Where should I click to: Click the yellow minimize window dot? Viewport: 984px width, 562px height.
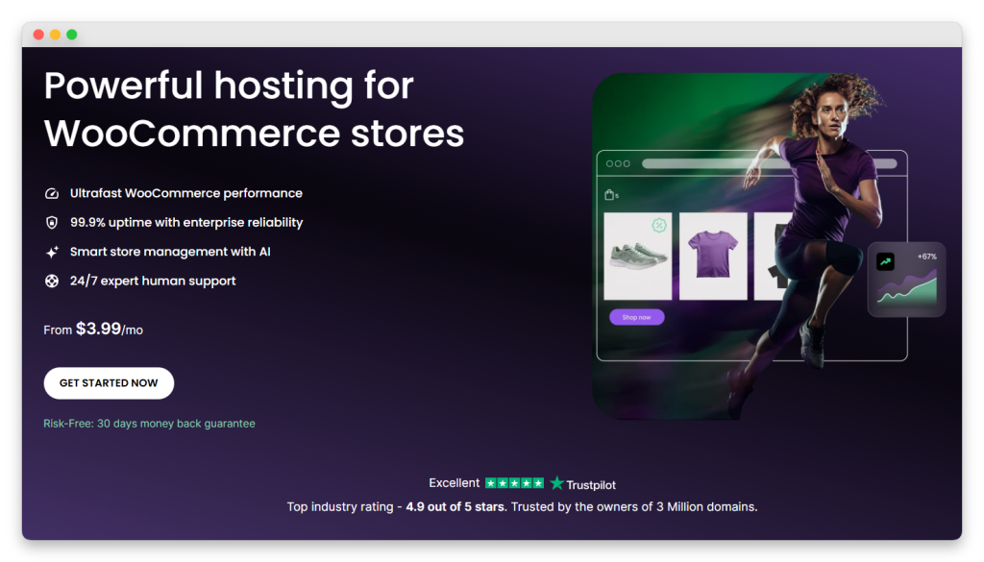click(55, 35)
